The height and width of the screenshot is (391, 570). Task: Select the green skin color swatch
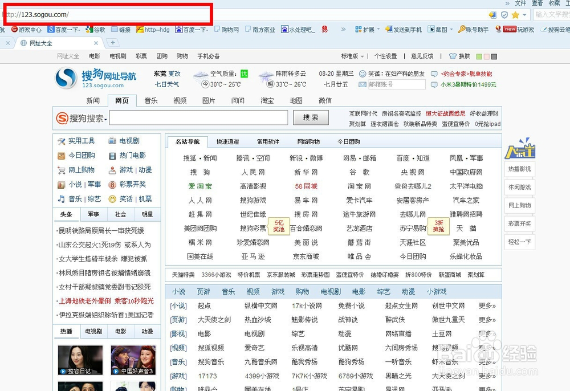(479, 56)
